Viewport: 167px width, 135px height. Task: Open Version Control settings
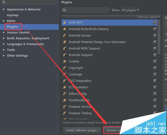pyautogui.click(x=18, y=33)
